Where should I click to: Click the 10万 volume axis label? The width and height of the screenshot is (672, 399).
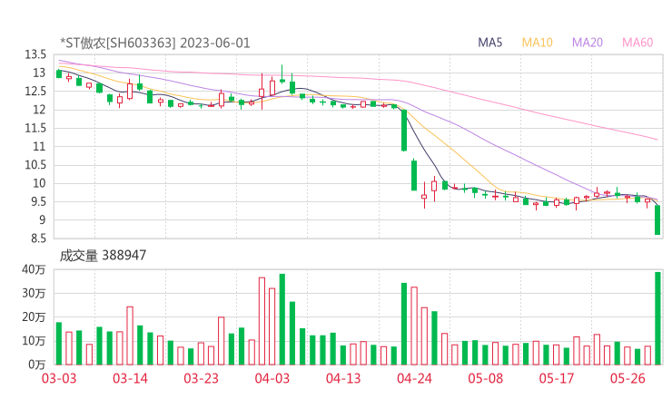34,341
